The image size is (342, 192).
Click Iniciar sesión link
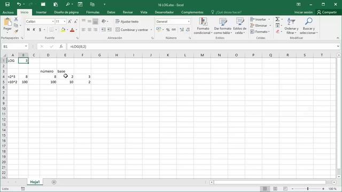pos(304,12)
